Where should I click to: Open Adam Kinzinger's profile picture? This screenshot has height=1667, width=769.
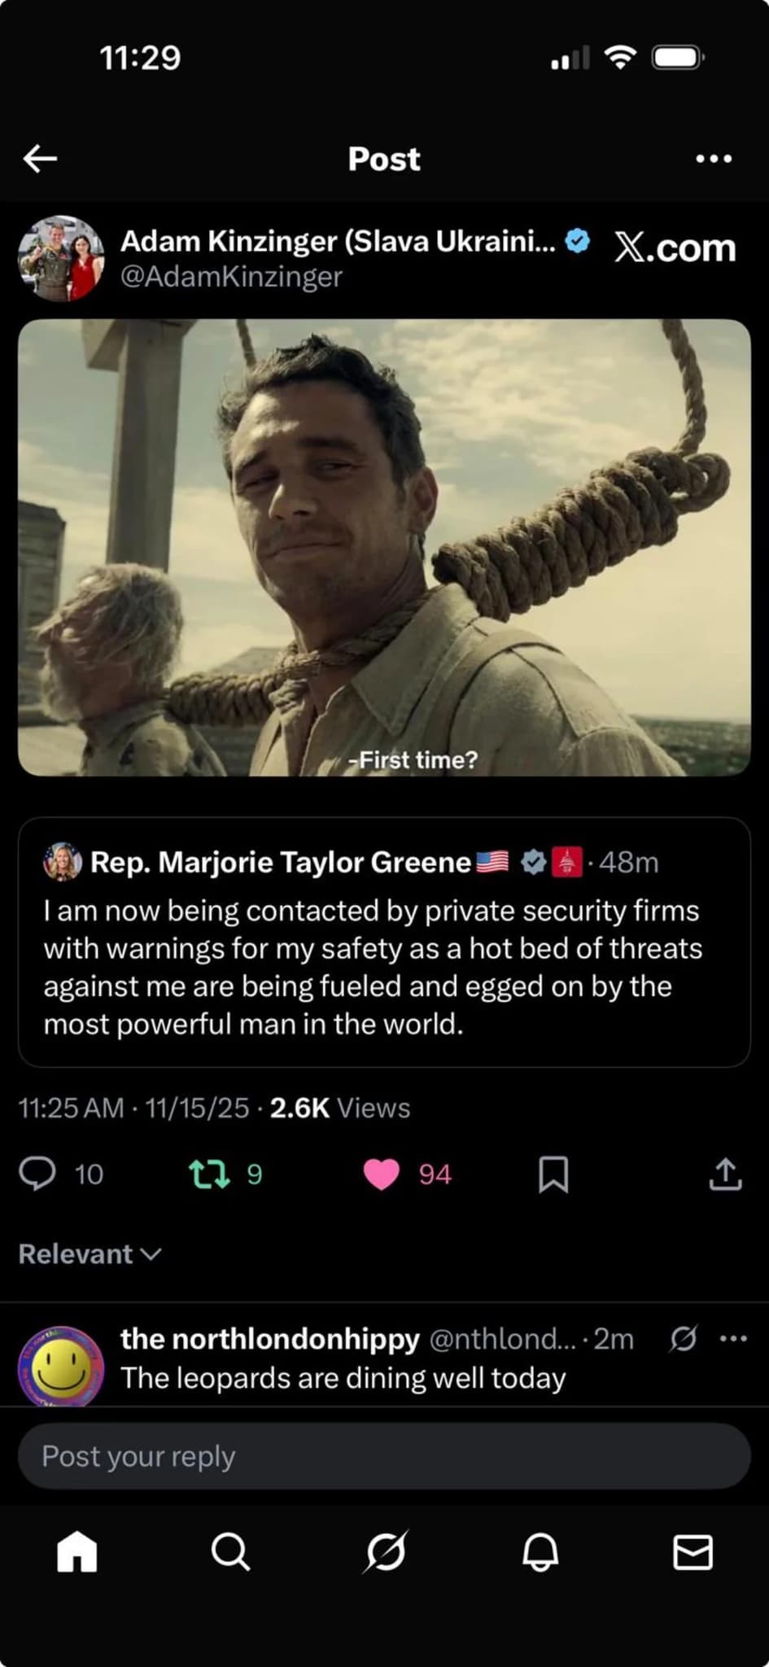(x=62, y=258)
